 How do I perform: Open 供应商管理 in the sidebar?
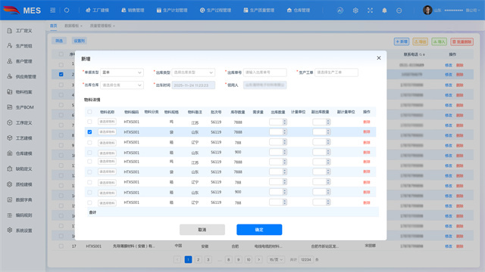22,76
